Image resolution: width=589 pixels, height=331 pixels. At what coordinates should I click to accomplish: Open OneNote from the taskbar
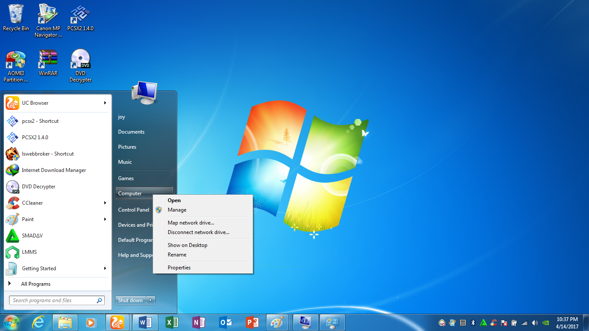pyautogui.click(x=198, y=322)
